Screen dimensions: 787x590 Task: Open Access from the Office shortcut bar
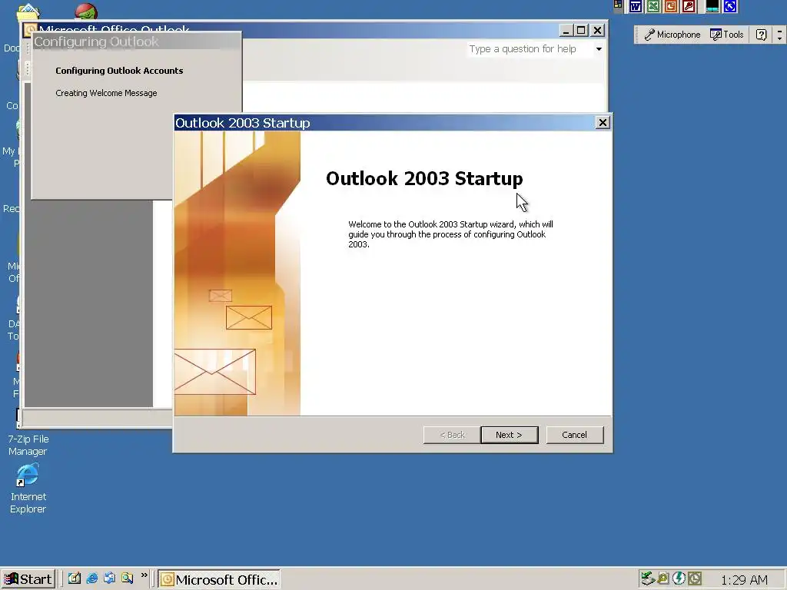[689, 6]
